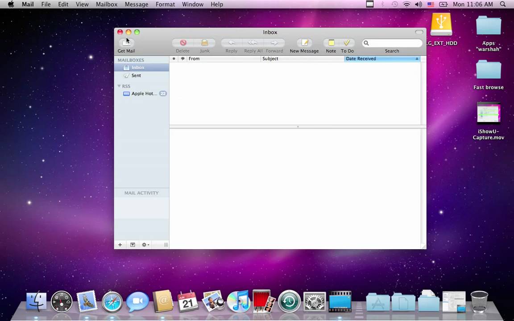Sort by the Subject column
The height and width of the screenshot is (321, 514).
(302, 59)
